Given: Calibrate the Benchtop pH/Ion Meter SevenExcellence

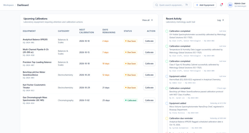Looking at the screenshot, I should click(x=149, y=75).
